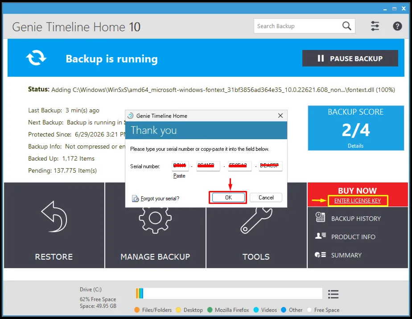Click the drive C usage bar

tap(229, 293)
